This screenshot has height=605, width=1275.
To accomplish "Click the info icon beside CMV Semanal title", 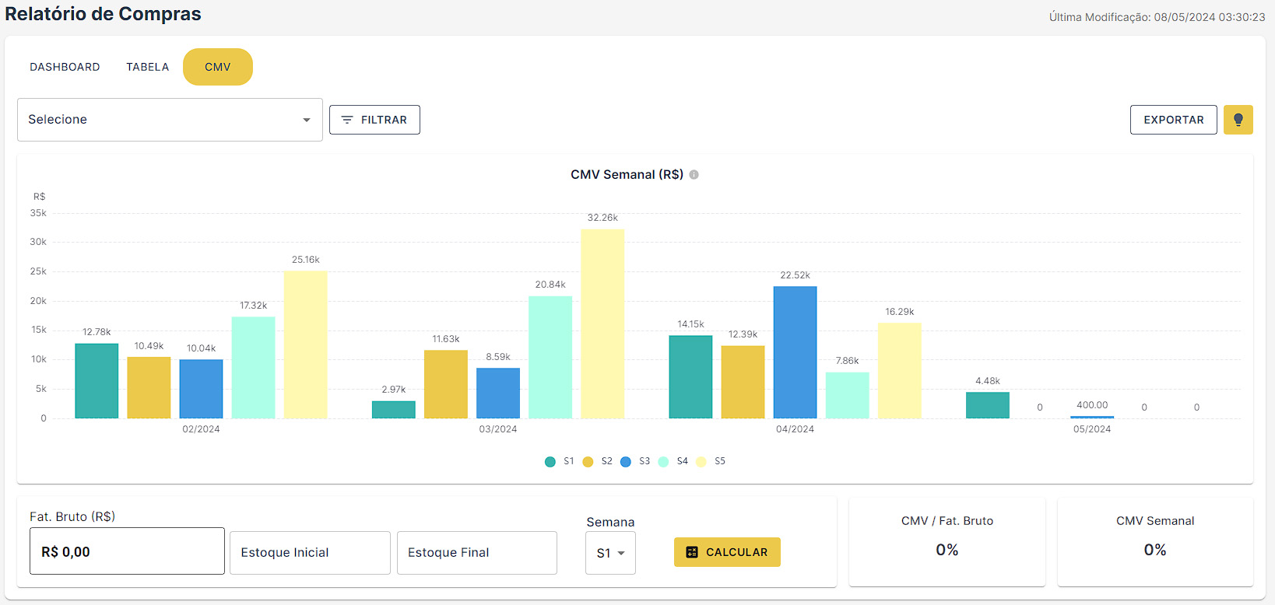I will pos(694,175).
